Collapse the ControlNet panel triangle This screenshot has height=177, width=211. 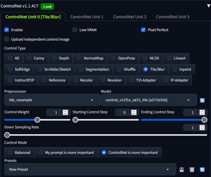click(x=209, y=6)
